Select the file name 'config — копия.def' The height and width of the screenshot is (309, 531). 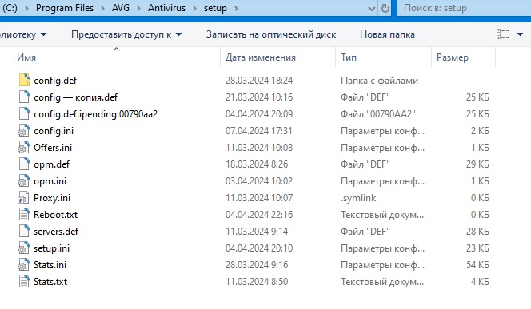[x=75, y=97]
